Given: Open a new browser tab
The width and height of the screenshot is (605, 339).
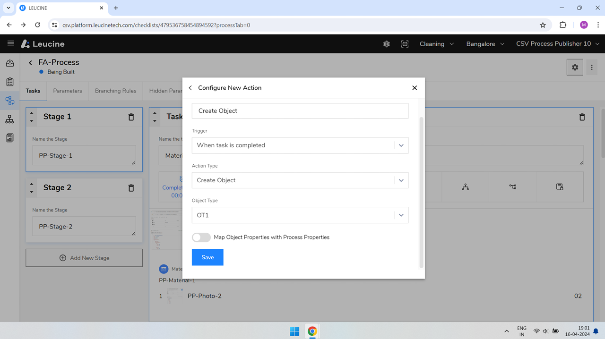Looking at the screenshot, I should click(x=116, y=8).
